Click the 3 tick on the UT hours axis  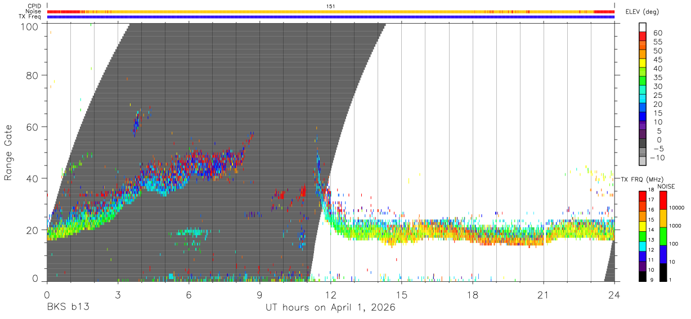pyautogui.click(x=118, y=294)
